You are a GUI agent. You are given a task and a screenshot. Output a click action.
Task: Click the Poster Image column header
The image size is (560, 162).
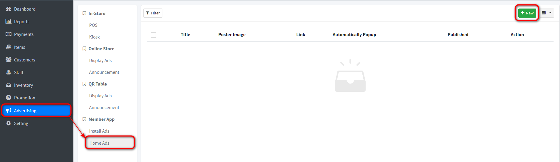click(232, 35)
